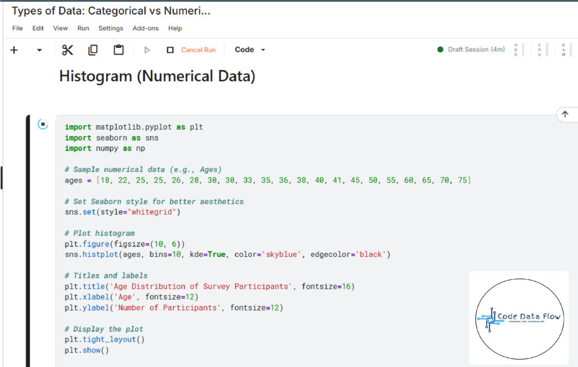Click the '# Plot histogram' comment
The image size is (578, 367).
coord(99,233)
